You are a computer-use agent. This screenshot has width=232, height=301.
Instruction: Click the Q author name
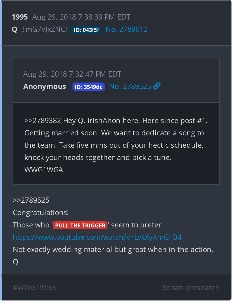[x=15, y=30]
